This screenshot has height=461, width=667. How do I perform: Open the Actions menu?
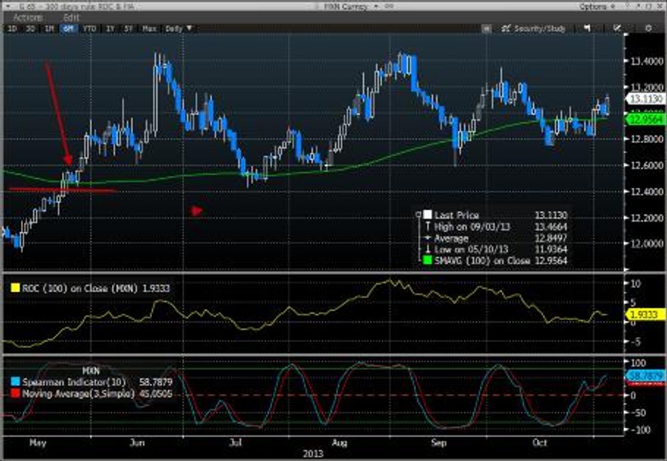click(28, 17)
